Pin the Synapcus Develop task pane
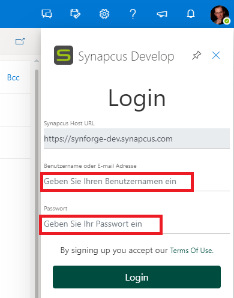 (196, 55)
